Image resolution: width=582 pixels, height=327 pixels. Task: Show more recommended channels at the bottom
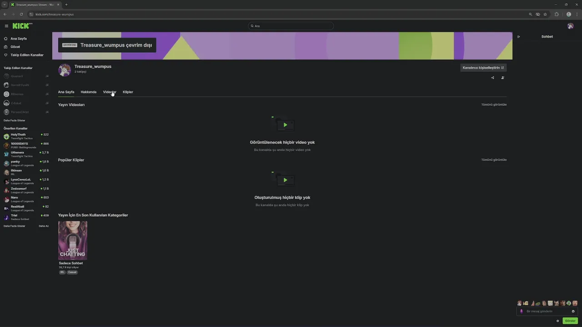[x=15, y=226]
